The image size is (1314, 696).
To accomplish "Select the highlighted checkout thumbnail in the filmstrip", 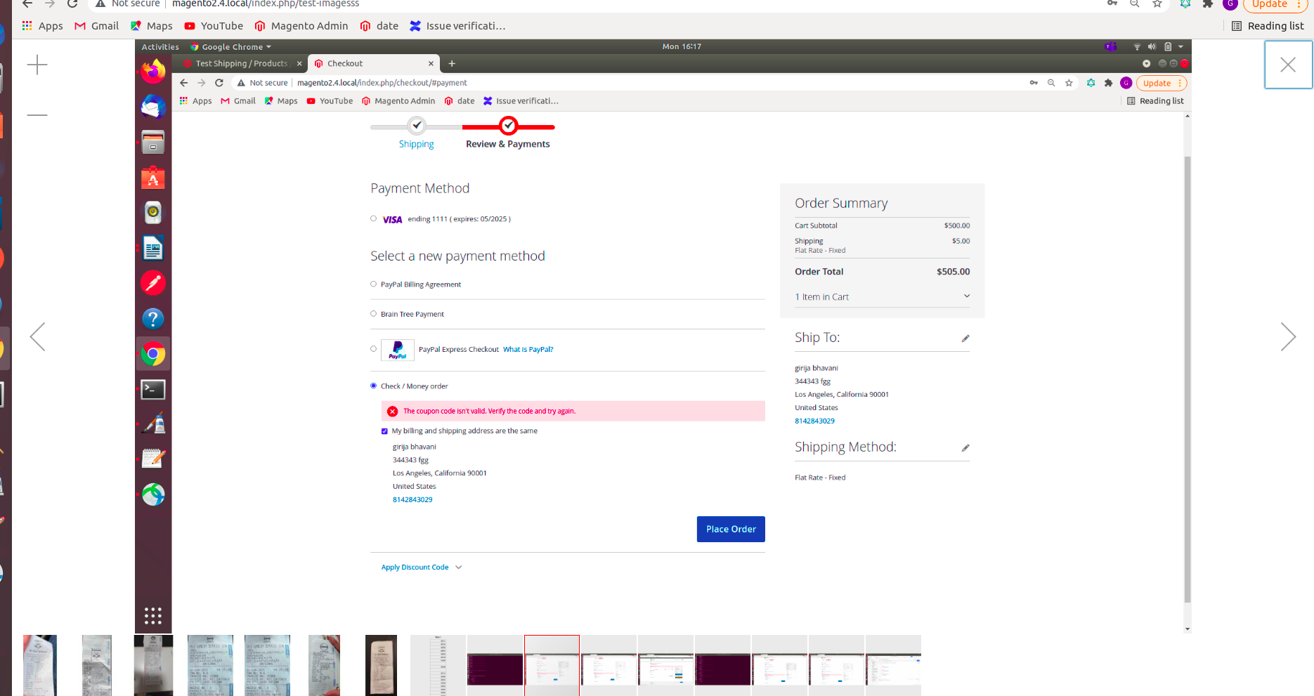I will tap(552, 664).
